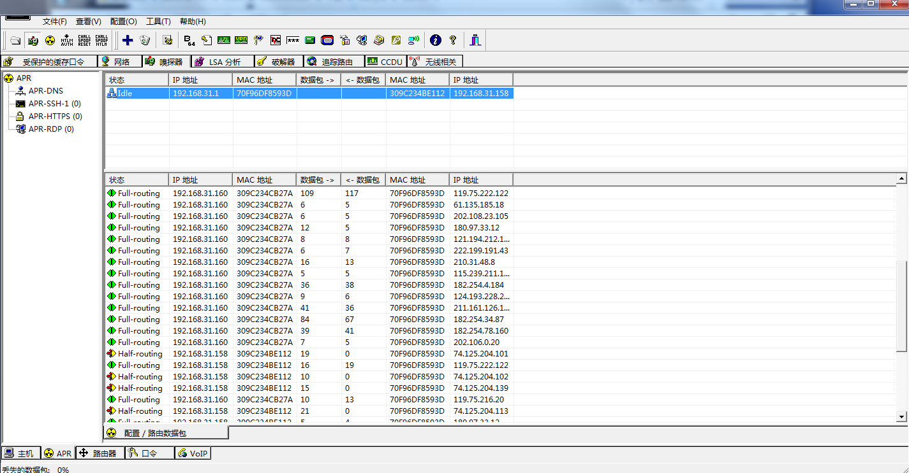This screenshot has height=473, width=909.
Task: Switch to the 网络 tab
Action: click(x=121, y=62)
